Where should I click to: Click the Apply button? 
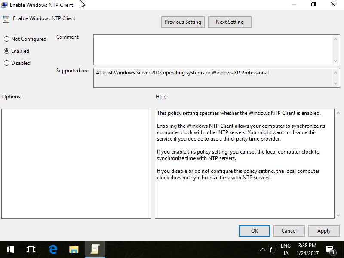pos(324,231)
